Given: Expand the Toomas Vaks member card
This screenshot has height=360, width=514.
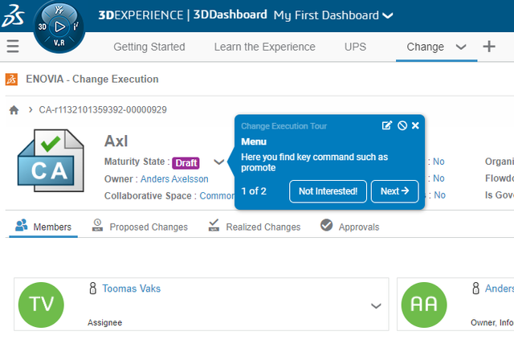Looking at the screenshot, I should click(376, 306).
